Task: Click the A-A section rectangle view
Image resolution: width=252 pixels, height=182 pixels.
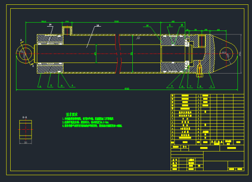Action: 26,129
